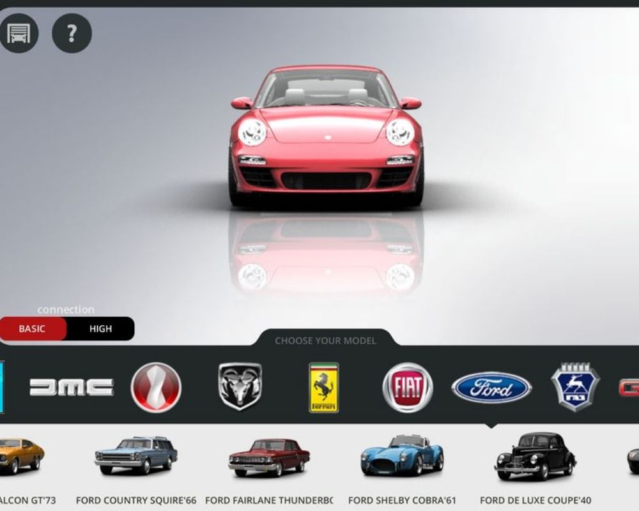Select the Fiat brand logo
The height and width of the screenshot is (511, 639).
point(408,387)
